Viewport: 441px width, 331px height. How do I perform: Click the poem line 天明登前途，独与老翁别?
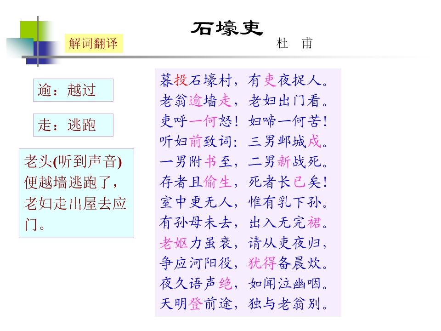(243, 304)
